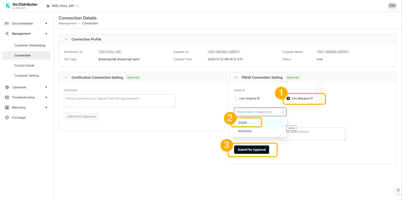
Task: Open Customer Onboarding in sidebar
Action: 30,45
